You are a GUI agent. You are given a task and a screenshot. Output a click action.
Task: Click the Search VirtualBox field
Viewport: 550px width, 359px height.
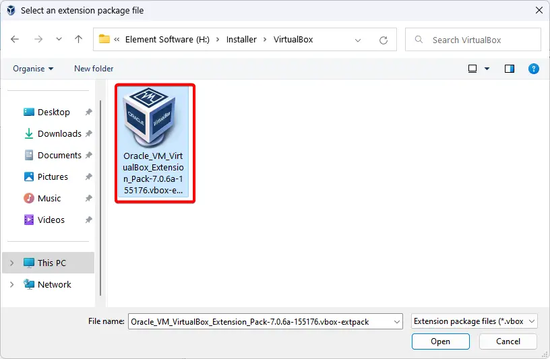[x=473, y=40]
